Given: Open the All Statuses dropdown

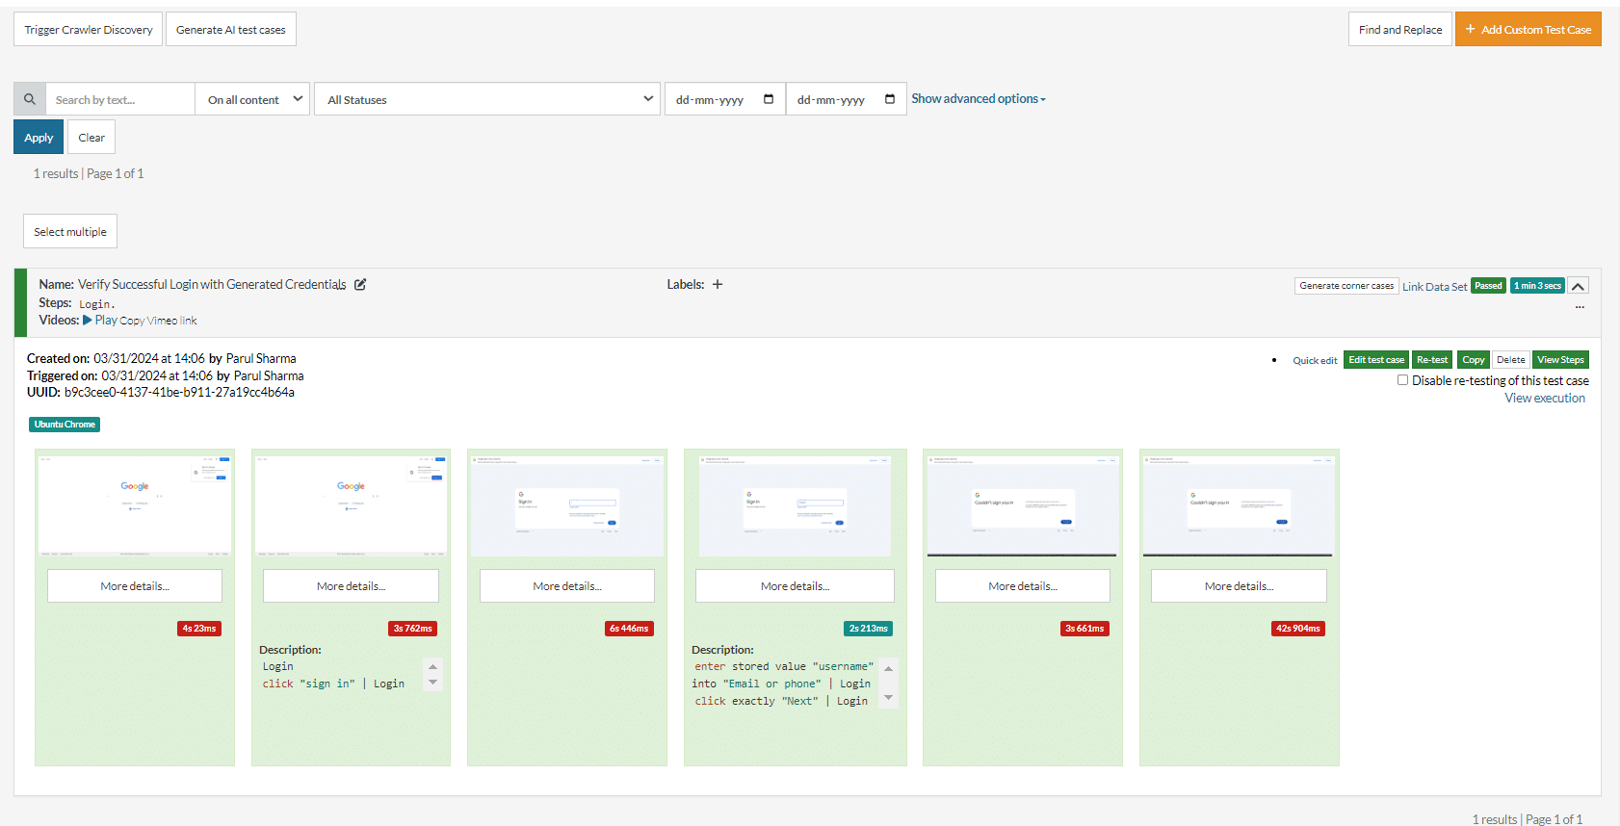Looking at the screenshot, I should (487, 99).
